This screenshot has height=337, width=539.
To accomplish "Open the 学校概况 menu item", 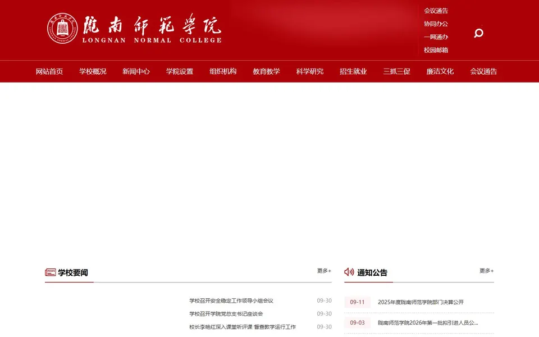I will [x=93, y=71].
